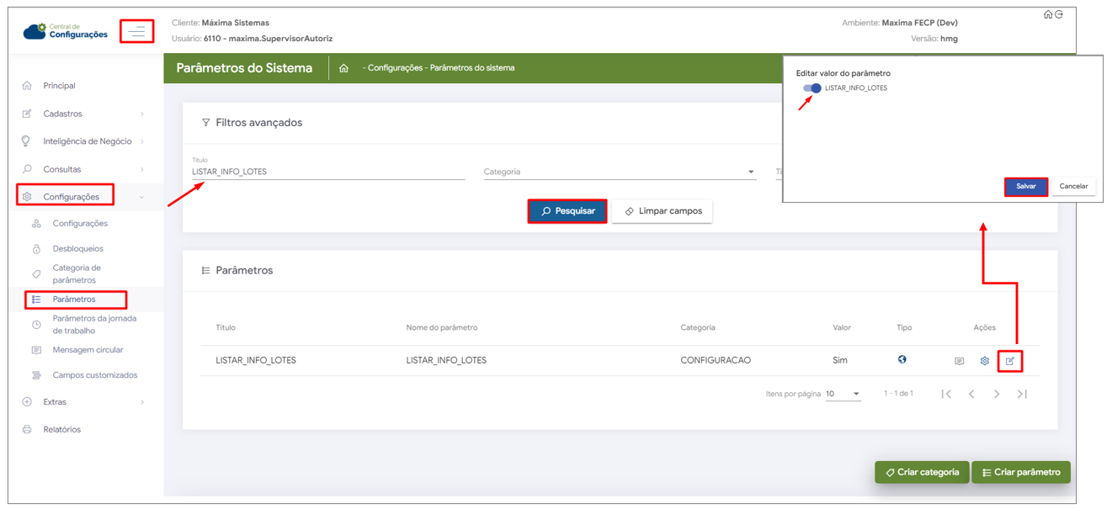Image resolution: width=1112 pixels, height=509 pixels.
Task: Open Parâmetros da jornada de trabalho
Action: click(x=94, y=325)
